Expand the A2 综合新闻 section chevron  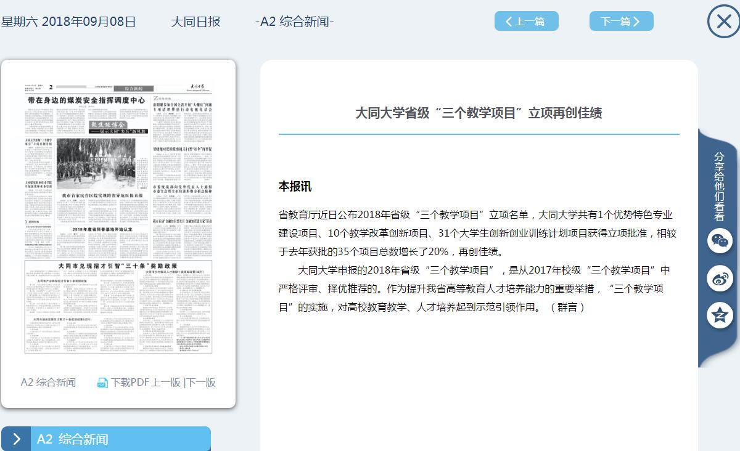16,439
